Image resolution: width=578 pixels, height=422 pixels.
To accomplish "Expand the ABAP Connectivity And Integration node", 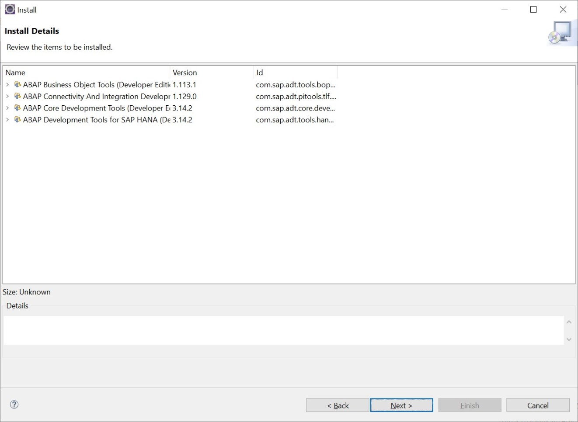I will [x=8, y=96].
